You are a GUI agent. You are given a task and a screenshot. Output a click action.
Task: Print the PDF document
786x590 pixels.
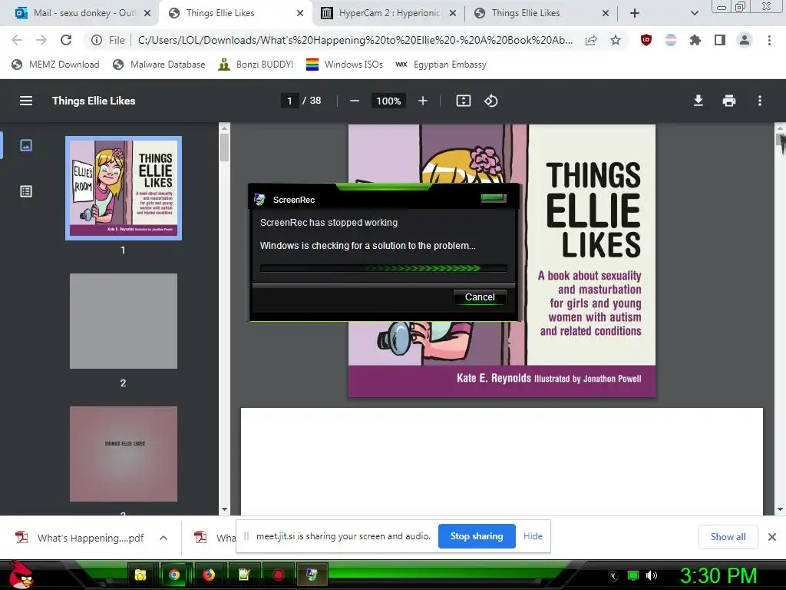coord(729,101)
